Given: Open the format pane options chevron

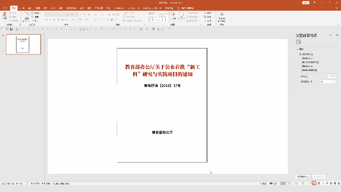Looking at the screenshot, I should [330, 35].
